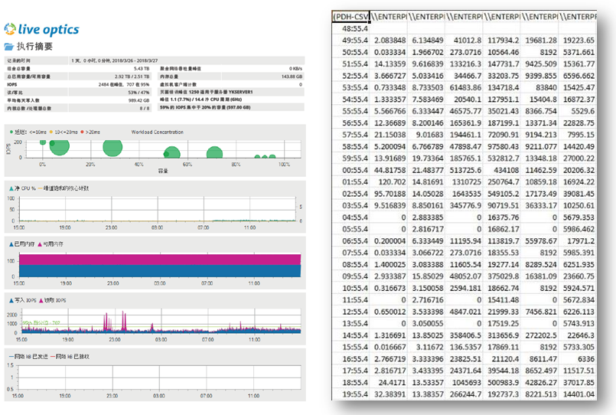The width and height of the screenshot is (616, 415).
Task: Click the green bubble near 70% capacity
Action: click(x=214, y=152)
